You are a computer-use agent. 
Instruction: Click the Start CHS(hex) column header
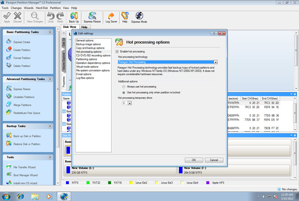250,98
